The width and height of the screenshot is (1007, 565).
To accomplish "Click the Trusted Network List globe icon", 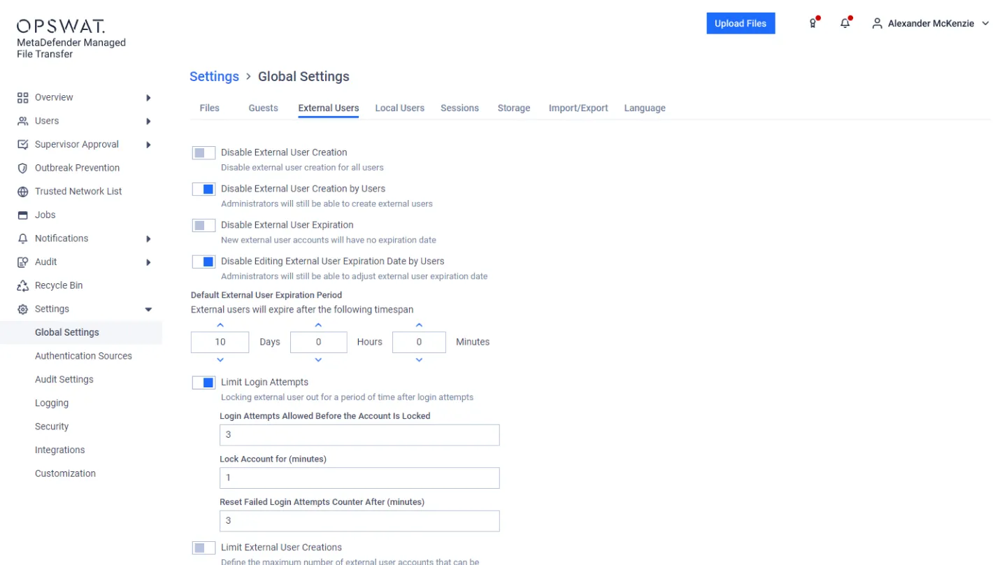I will tap(22, 192).
